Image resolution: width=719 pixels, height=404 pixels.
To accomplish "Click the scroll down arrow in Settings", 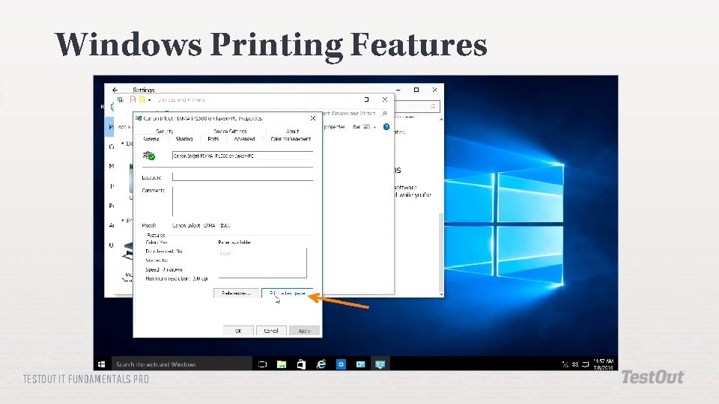I will coord(441,294).
